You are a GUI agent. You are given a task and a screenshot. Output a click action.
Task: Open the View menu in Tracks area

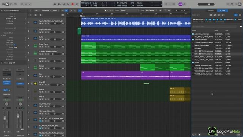[x=56, y=11]
